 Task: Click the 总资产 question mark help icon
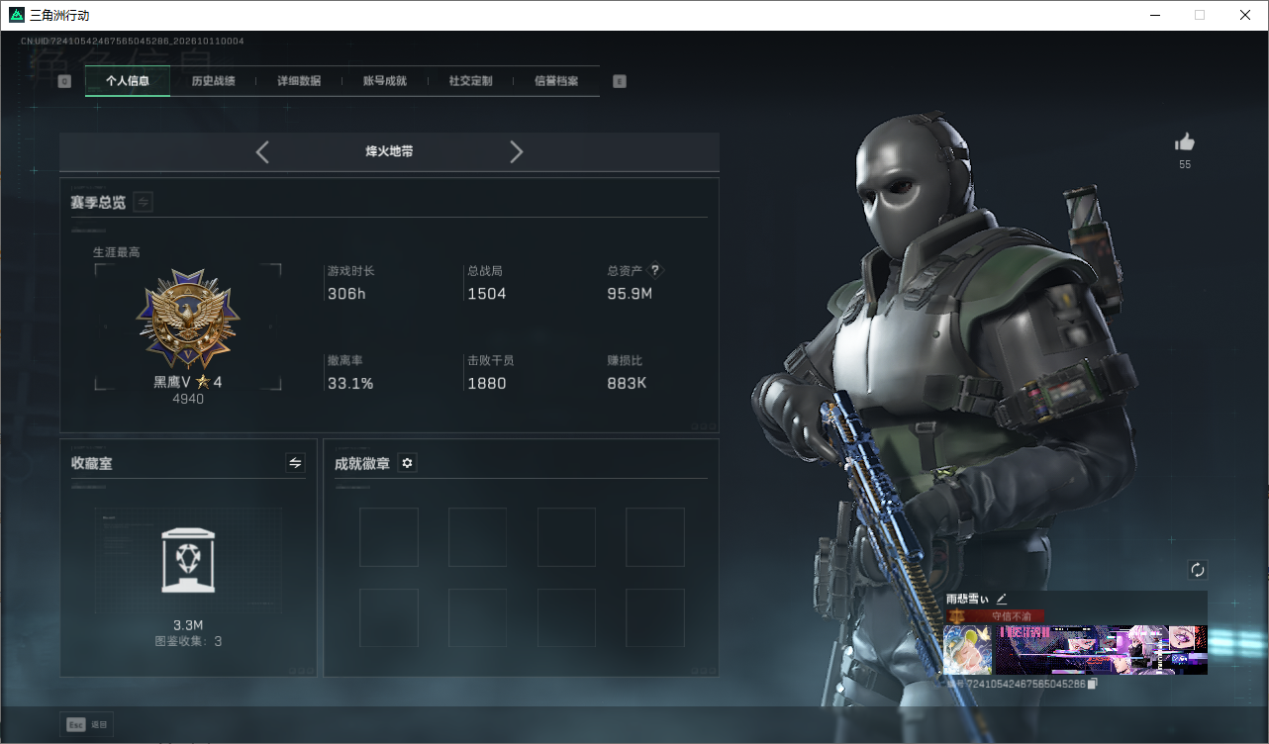[654, 270]
